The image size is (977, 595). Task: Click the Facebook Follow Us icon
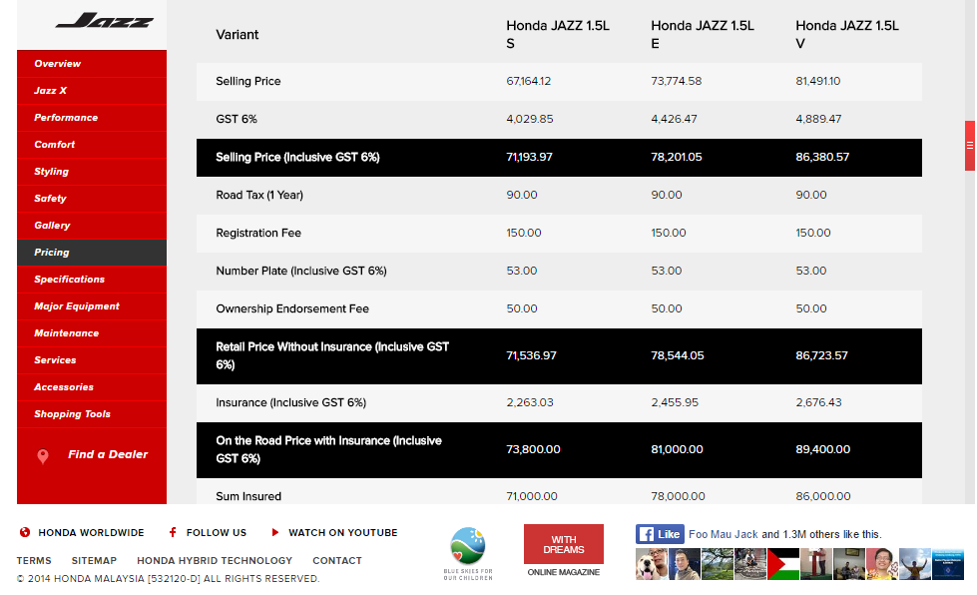(174, 533)
